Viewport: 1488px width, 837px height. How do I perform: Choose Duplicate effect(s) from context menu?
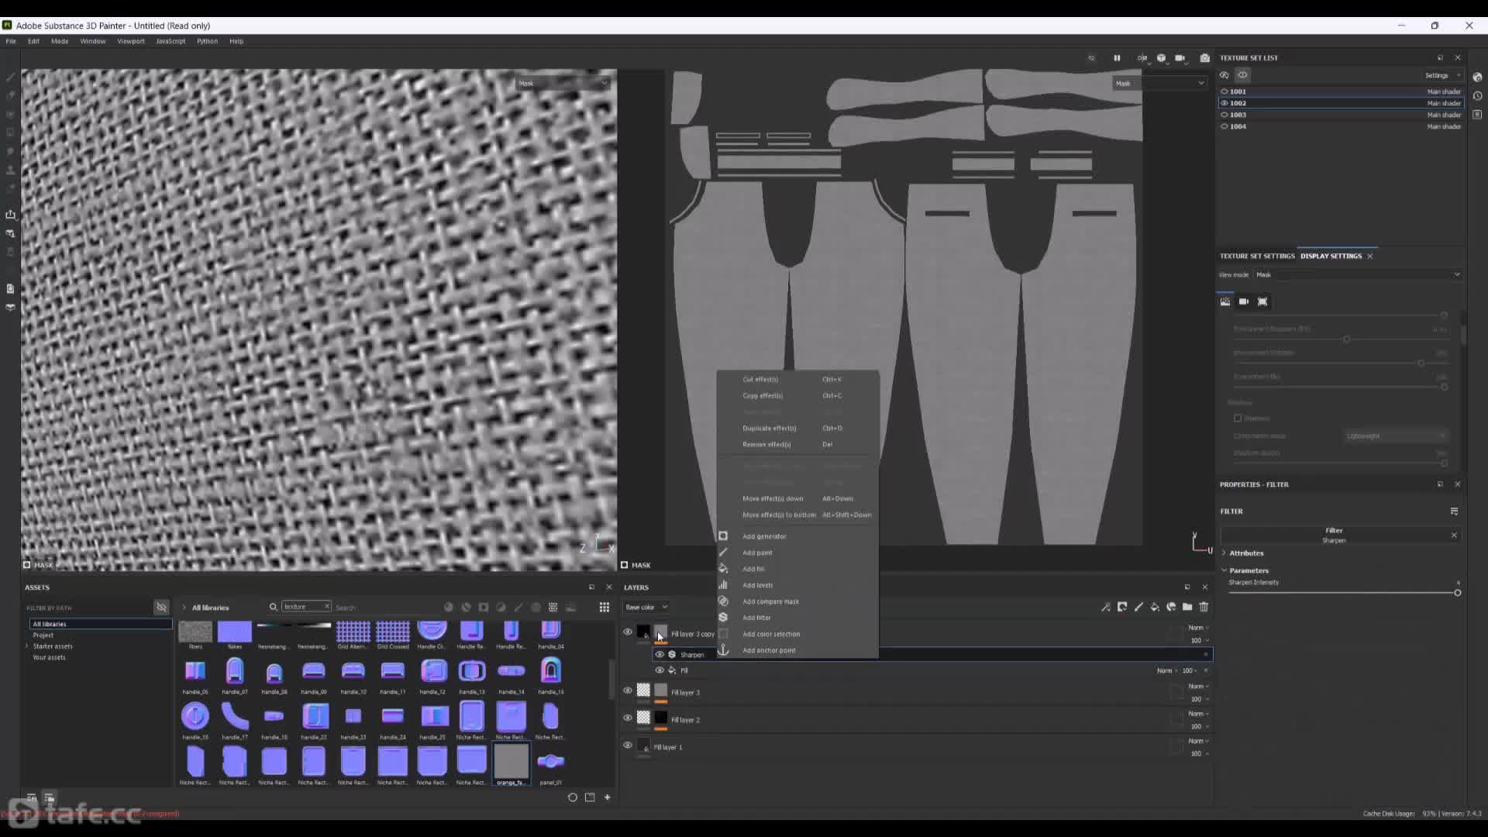(770, 428)
